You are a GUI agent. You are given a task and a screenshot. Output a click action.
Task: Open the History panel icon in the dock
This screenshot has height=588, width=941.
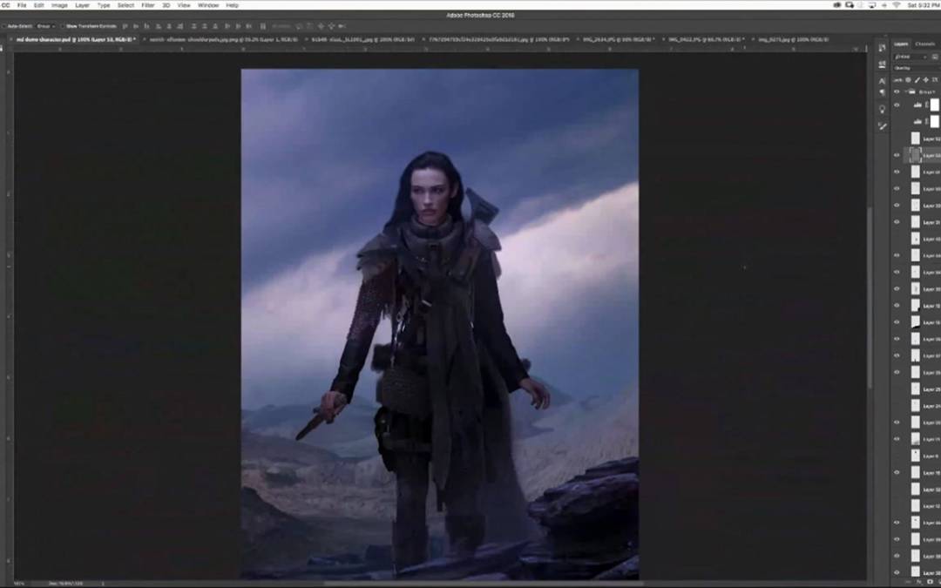coord(882,46)
